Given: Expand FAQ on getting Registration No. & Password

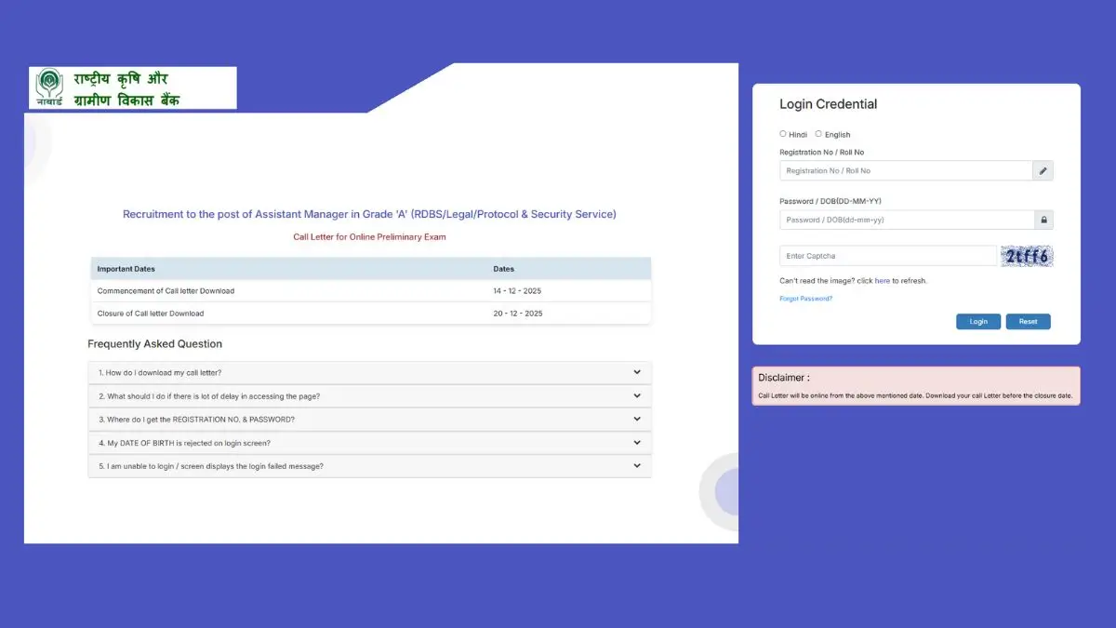Looking at the screenshot, I should click(369, 420).
